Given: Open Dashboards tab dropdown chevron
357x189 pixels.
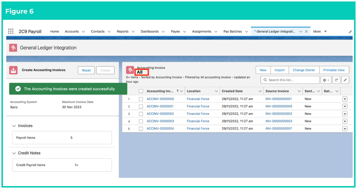Looking at the screenshot, I should click(163, 32).
